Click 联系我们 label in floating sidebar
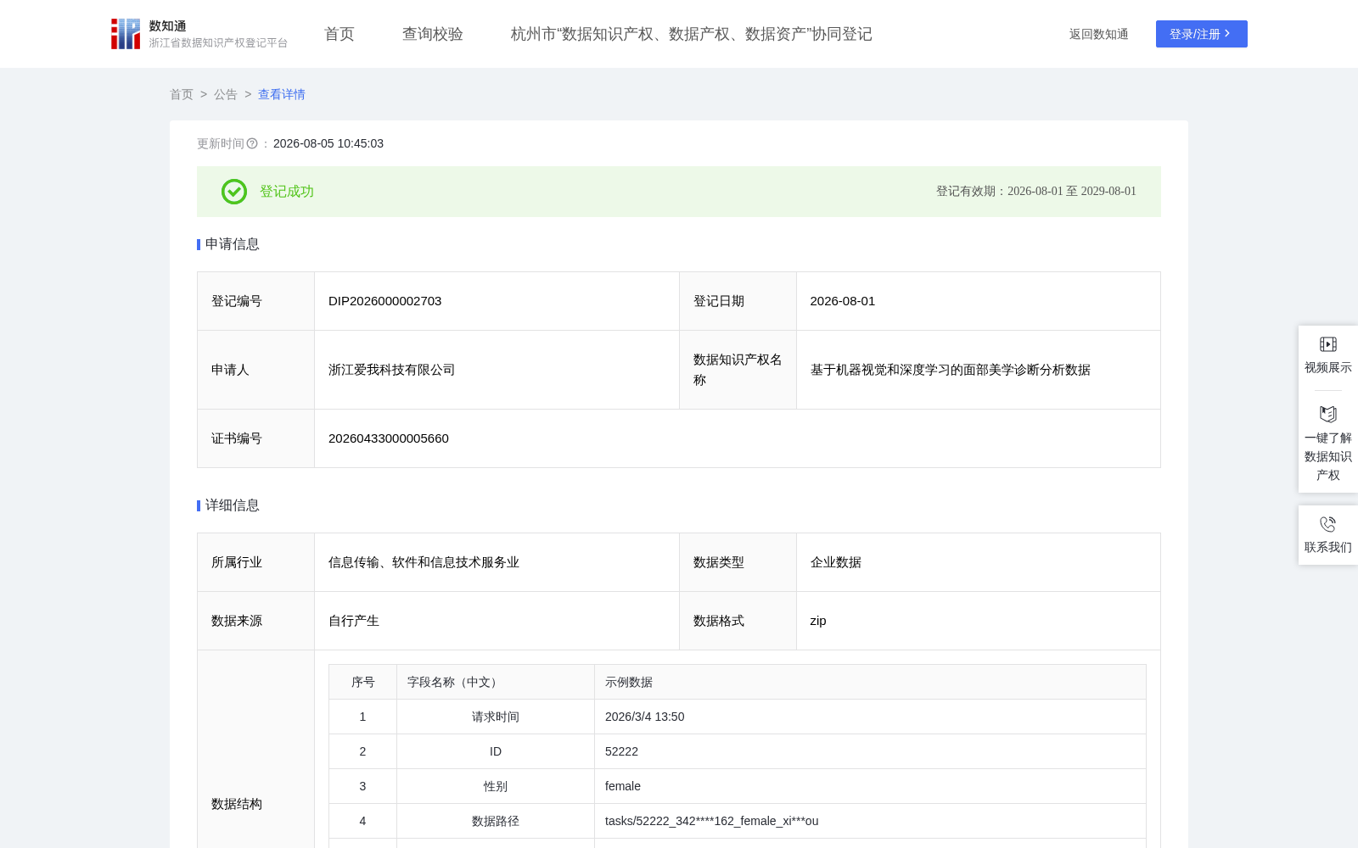1358x848 pixels. 1328,547
